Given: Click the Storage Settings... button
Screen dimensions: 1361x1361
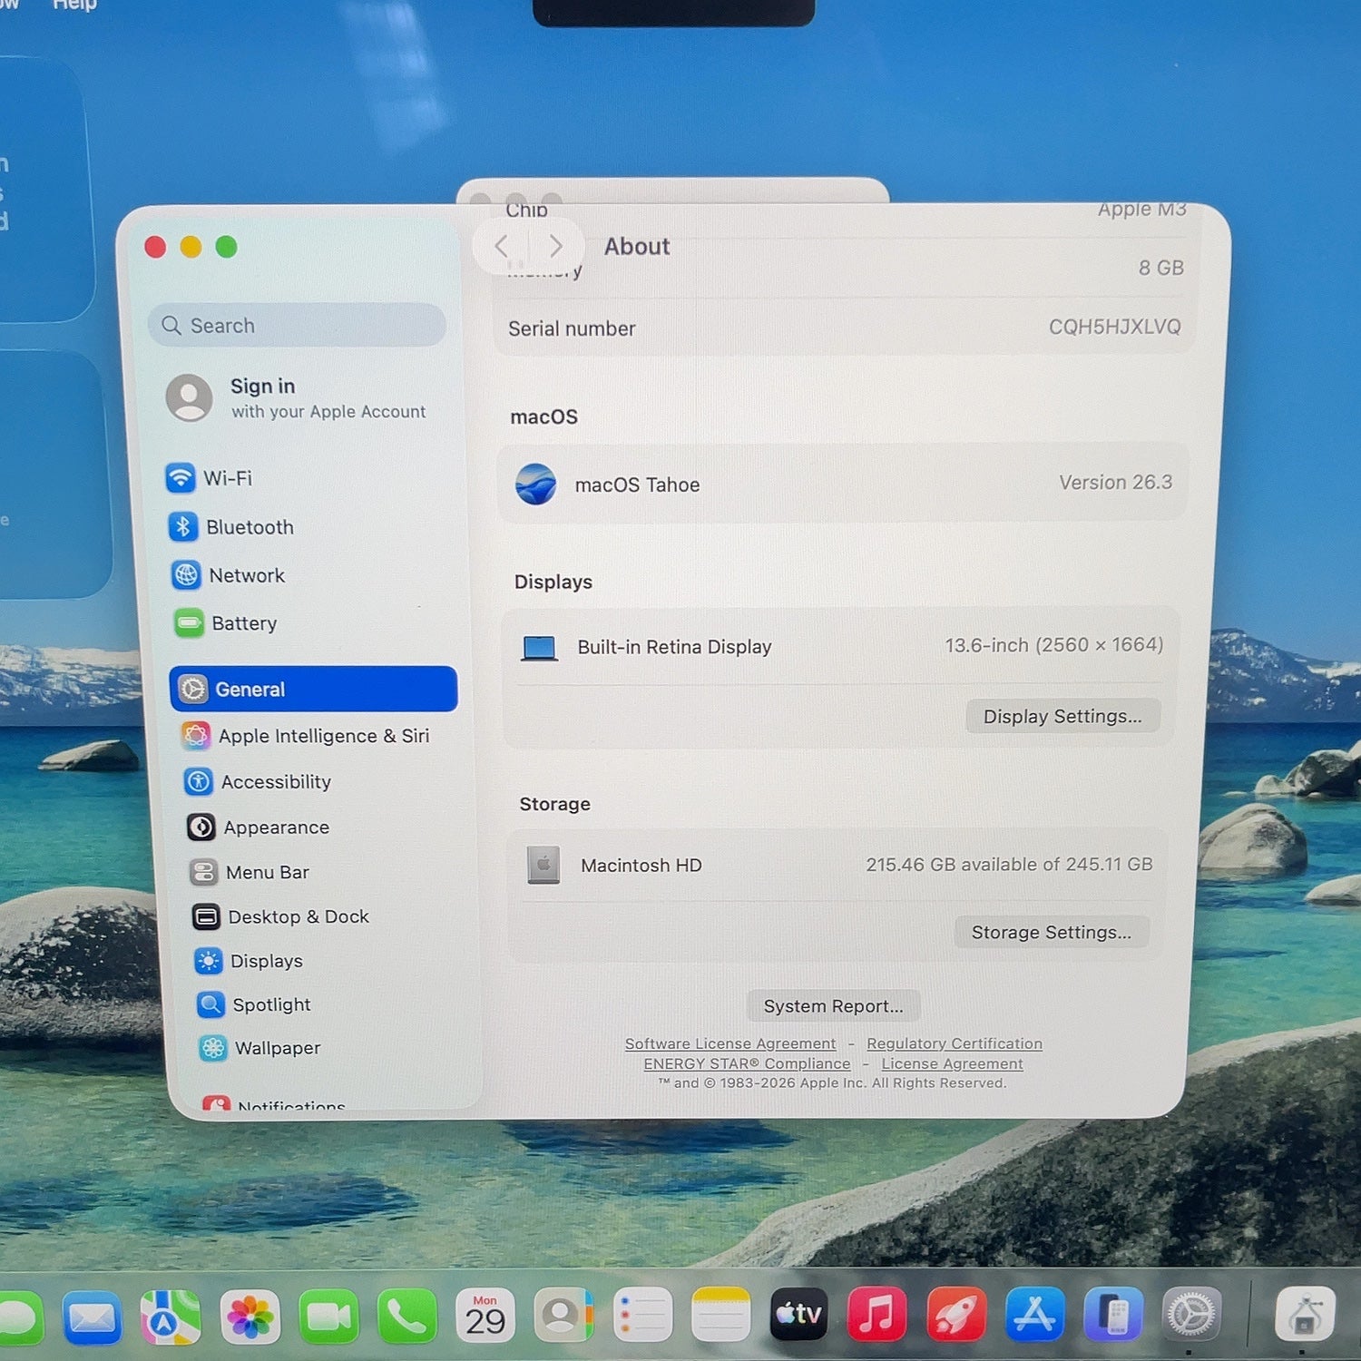Looking at the screenshot, I should point(1052,932).
